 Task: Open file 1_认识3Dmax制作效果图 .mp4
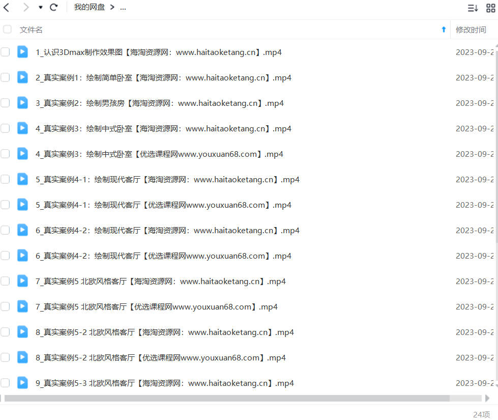[159, 52]
